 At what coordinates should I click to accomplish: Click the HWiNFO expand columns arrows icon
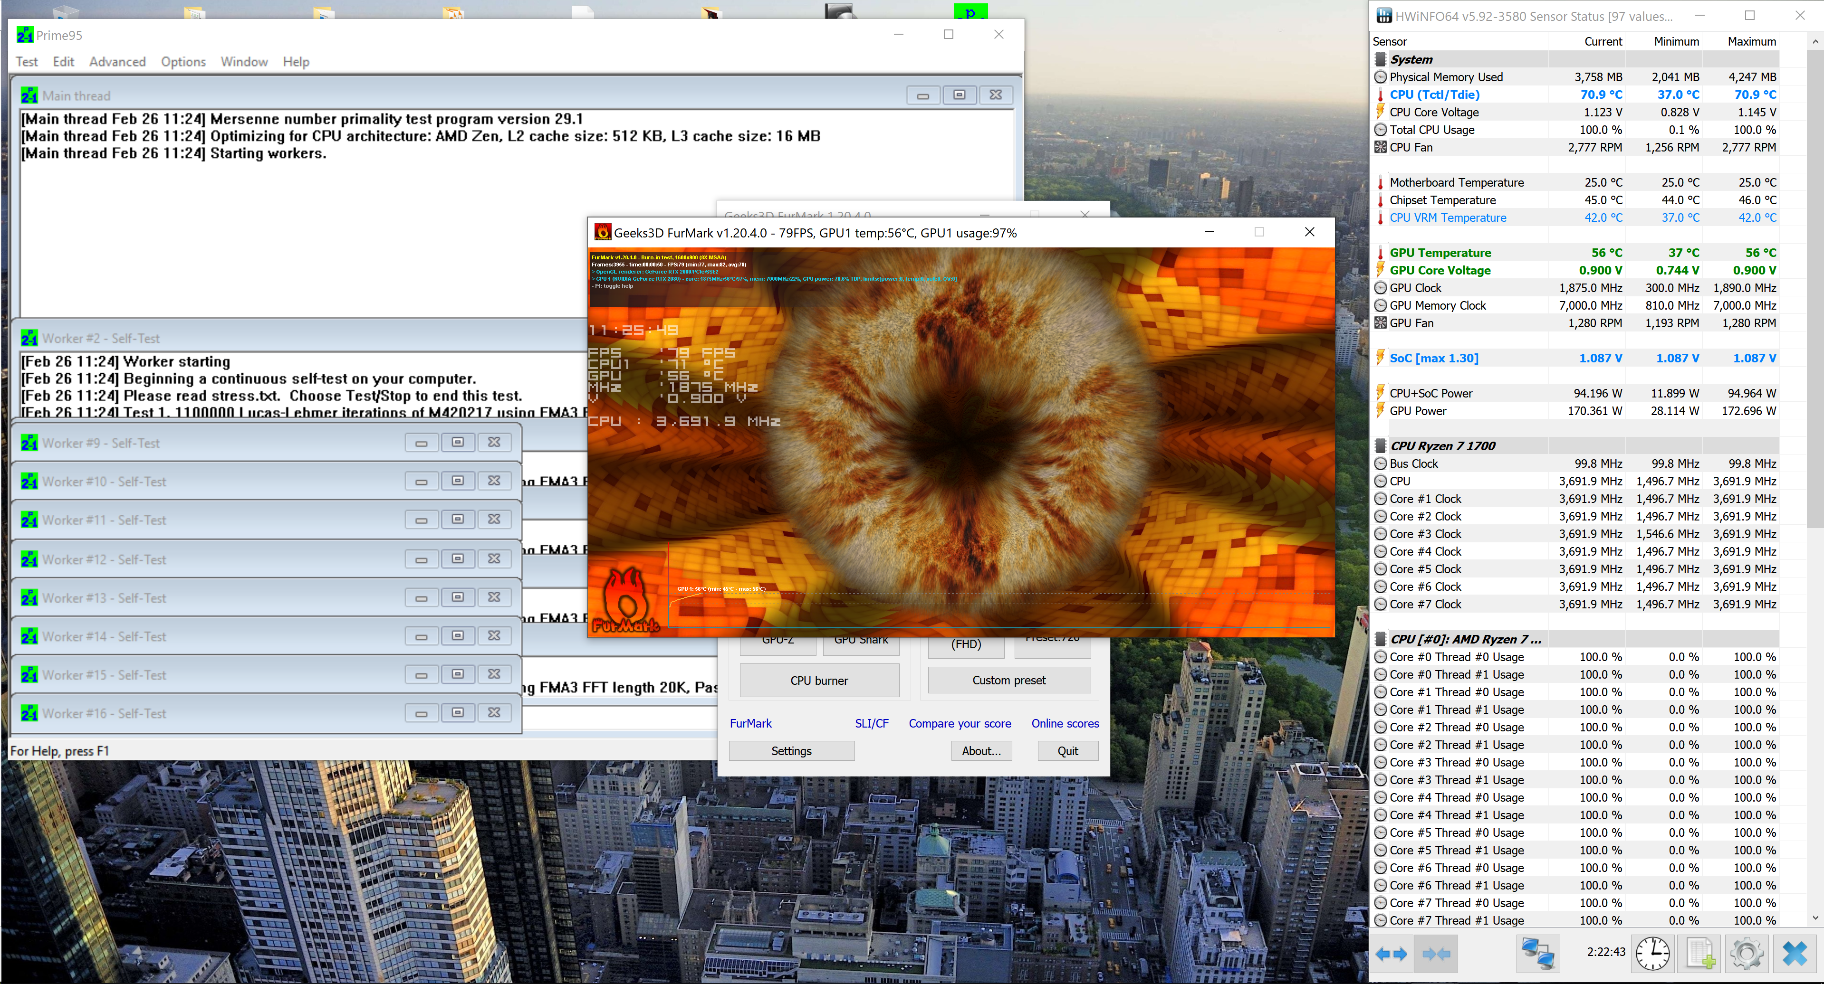[1391, 954]
